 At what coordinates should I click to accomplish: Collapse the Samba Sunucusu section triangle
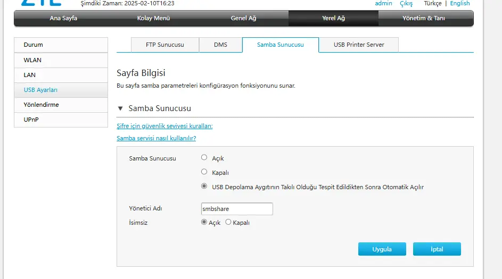[120, 108]
